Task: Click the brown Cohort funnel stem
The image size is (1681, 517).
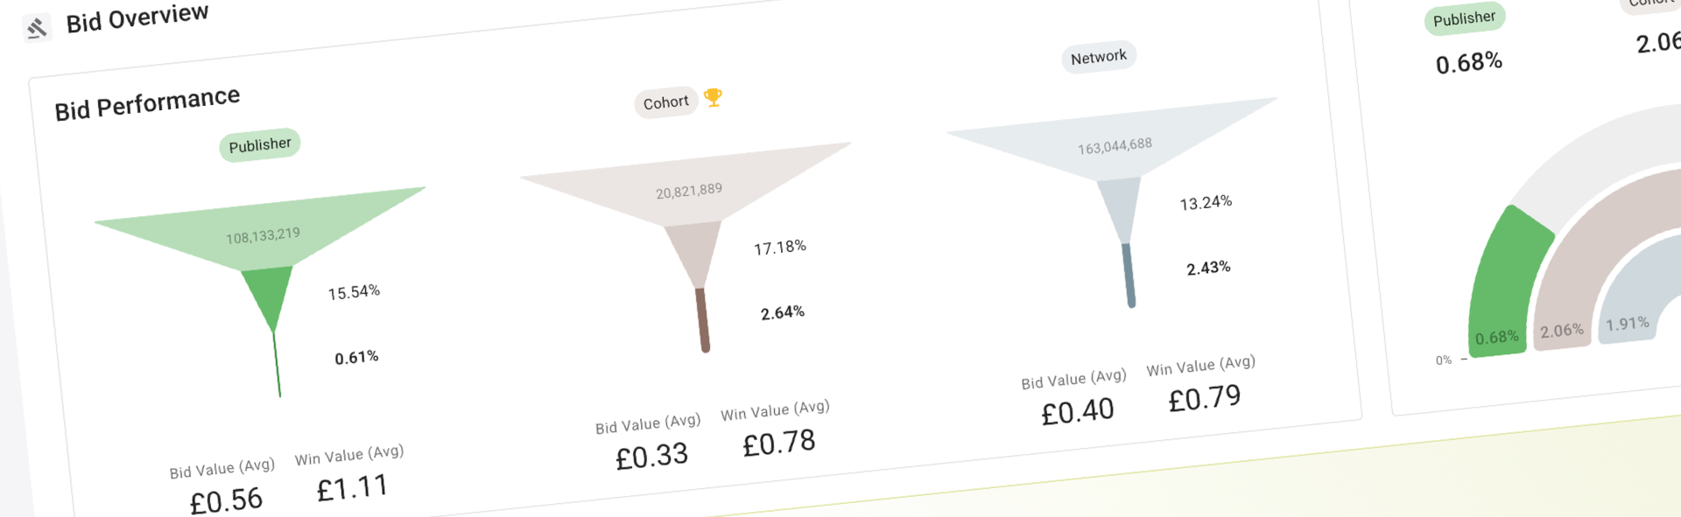Action: pyautogui.click(x=702, y=320)
